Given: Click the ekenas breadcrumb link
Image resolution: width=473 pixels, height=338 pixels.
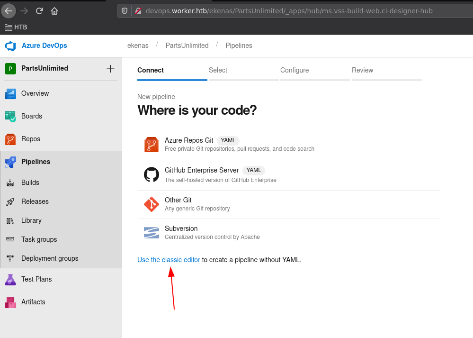Looking at the screenshot, I should click(x=138, y=46).
